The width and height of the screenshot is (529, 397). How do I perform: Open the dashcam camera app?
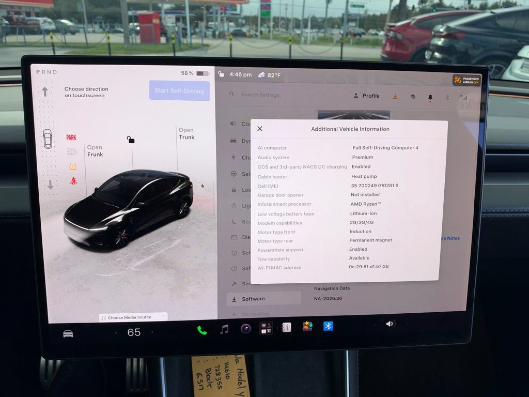(x=245, y=328)
